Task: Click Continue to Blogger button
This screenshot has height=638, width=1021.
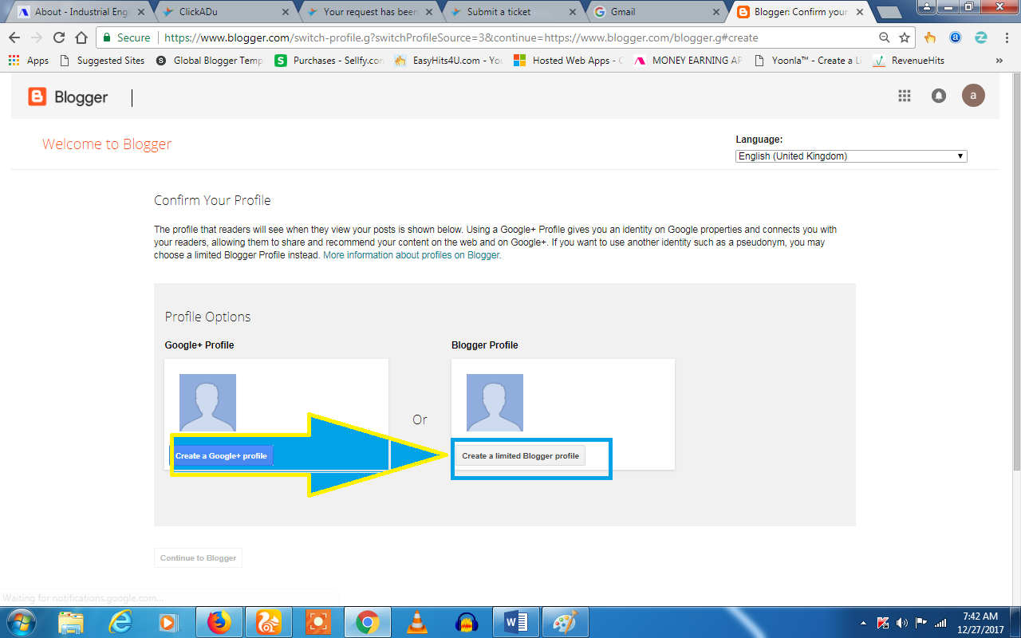Action: coord(198,558)
